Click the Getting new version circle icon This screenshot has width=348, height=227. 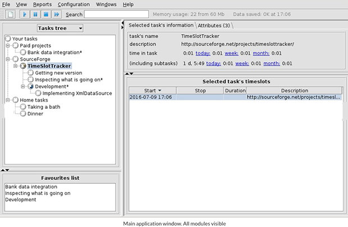(31, 73)
